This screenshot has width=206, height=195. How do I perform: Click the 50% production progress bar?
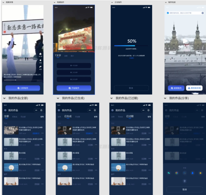[131, 45]
